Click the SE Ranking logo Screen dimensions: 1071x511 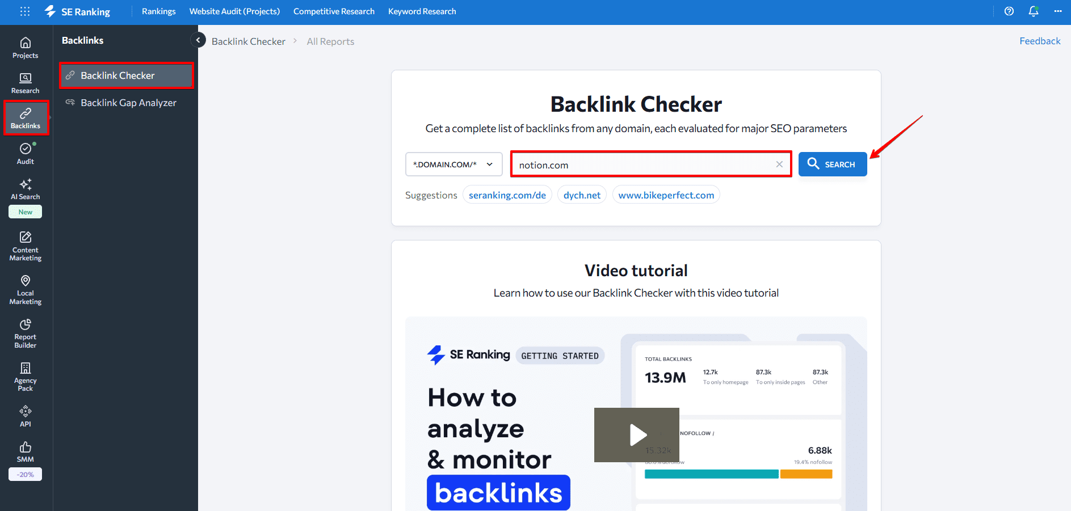click(x=77, y=11)
